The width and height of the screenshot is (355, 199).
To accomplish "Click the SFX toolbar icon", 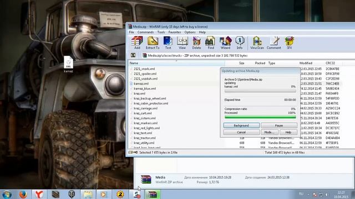I will 290,43.
